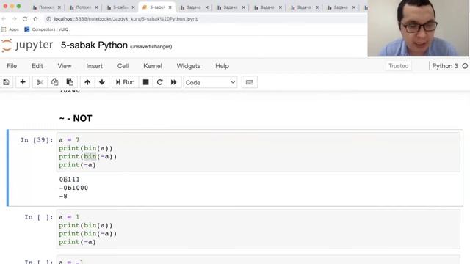The width and height of the screenshot is (470, 264).
Task: Click the output value -8
Action: [63, 197]
